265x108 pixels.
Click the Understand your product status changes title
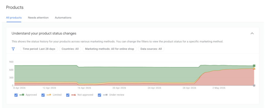tap(44, 33)
